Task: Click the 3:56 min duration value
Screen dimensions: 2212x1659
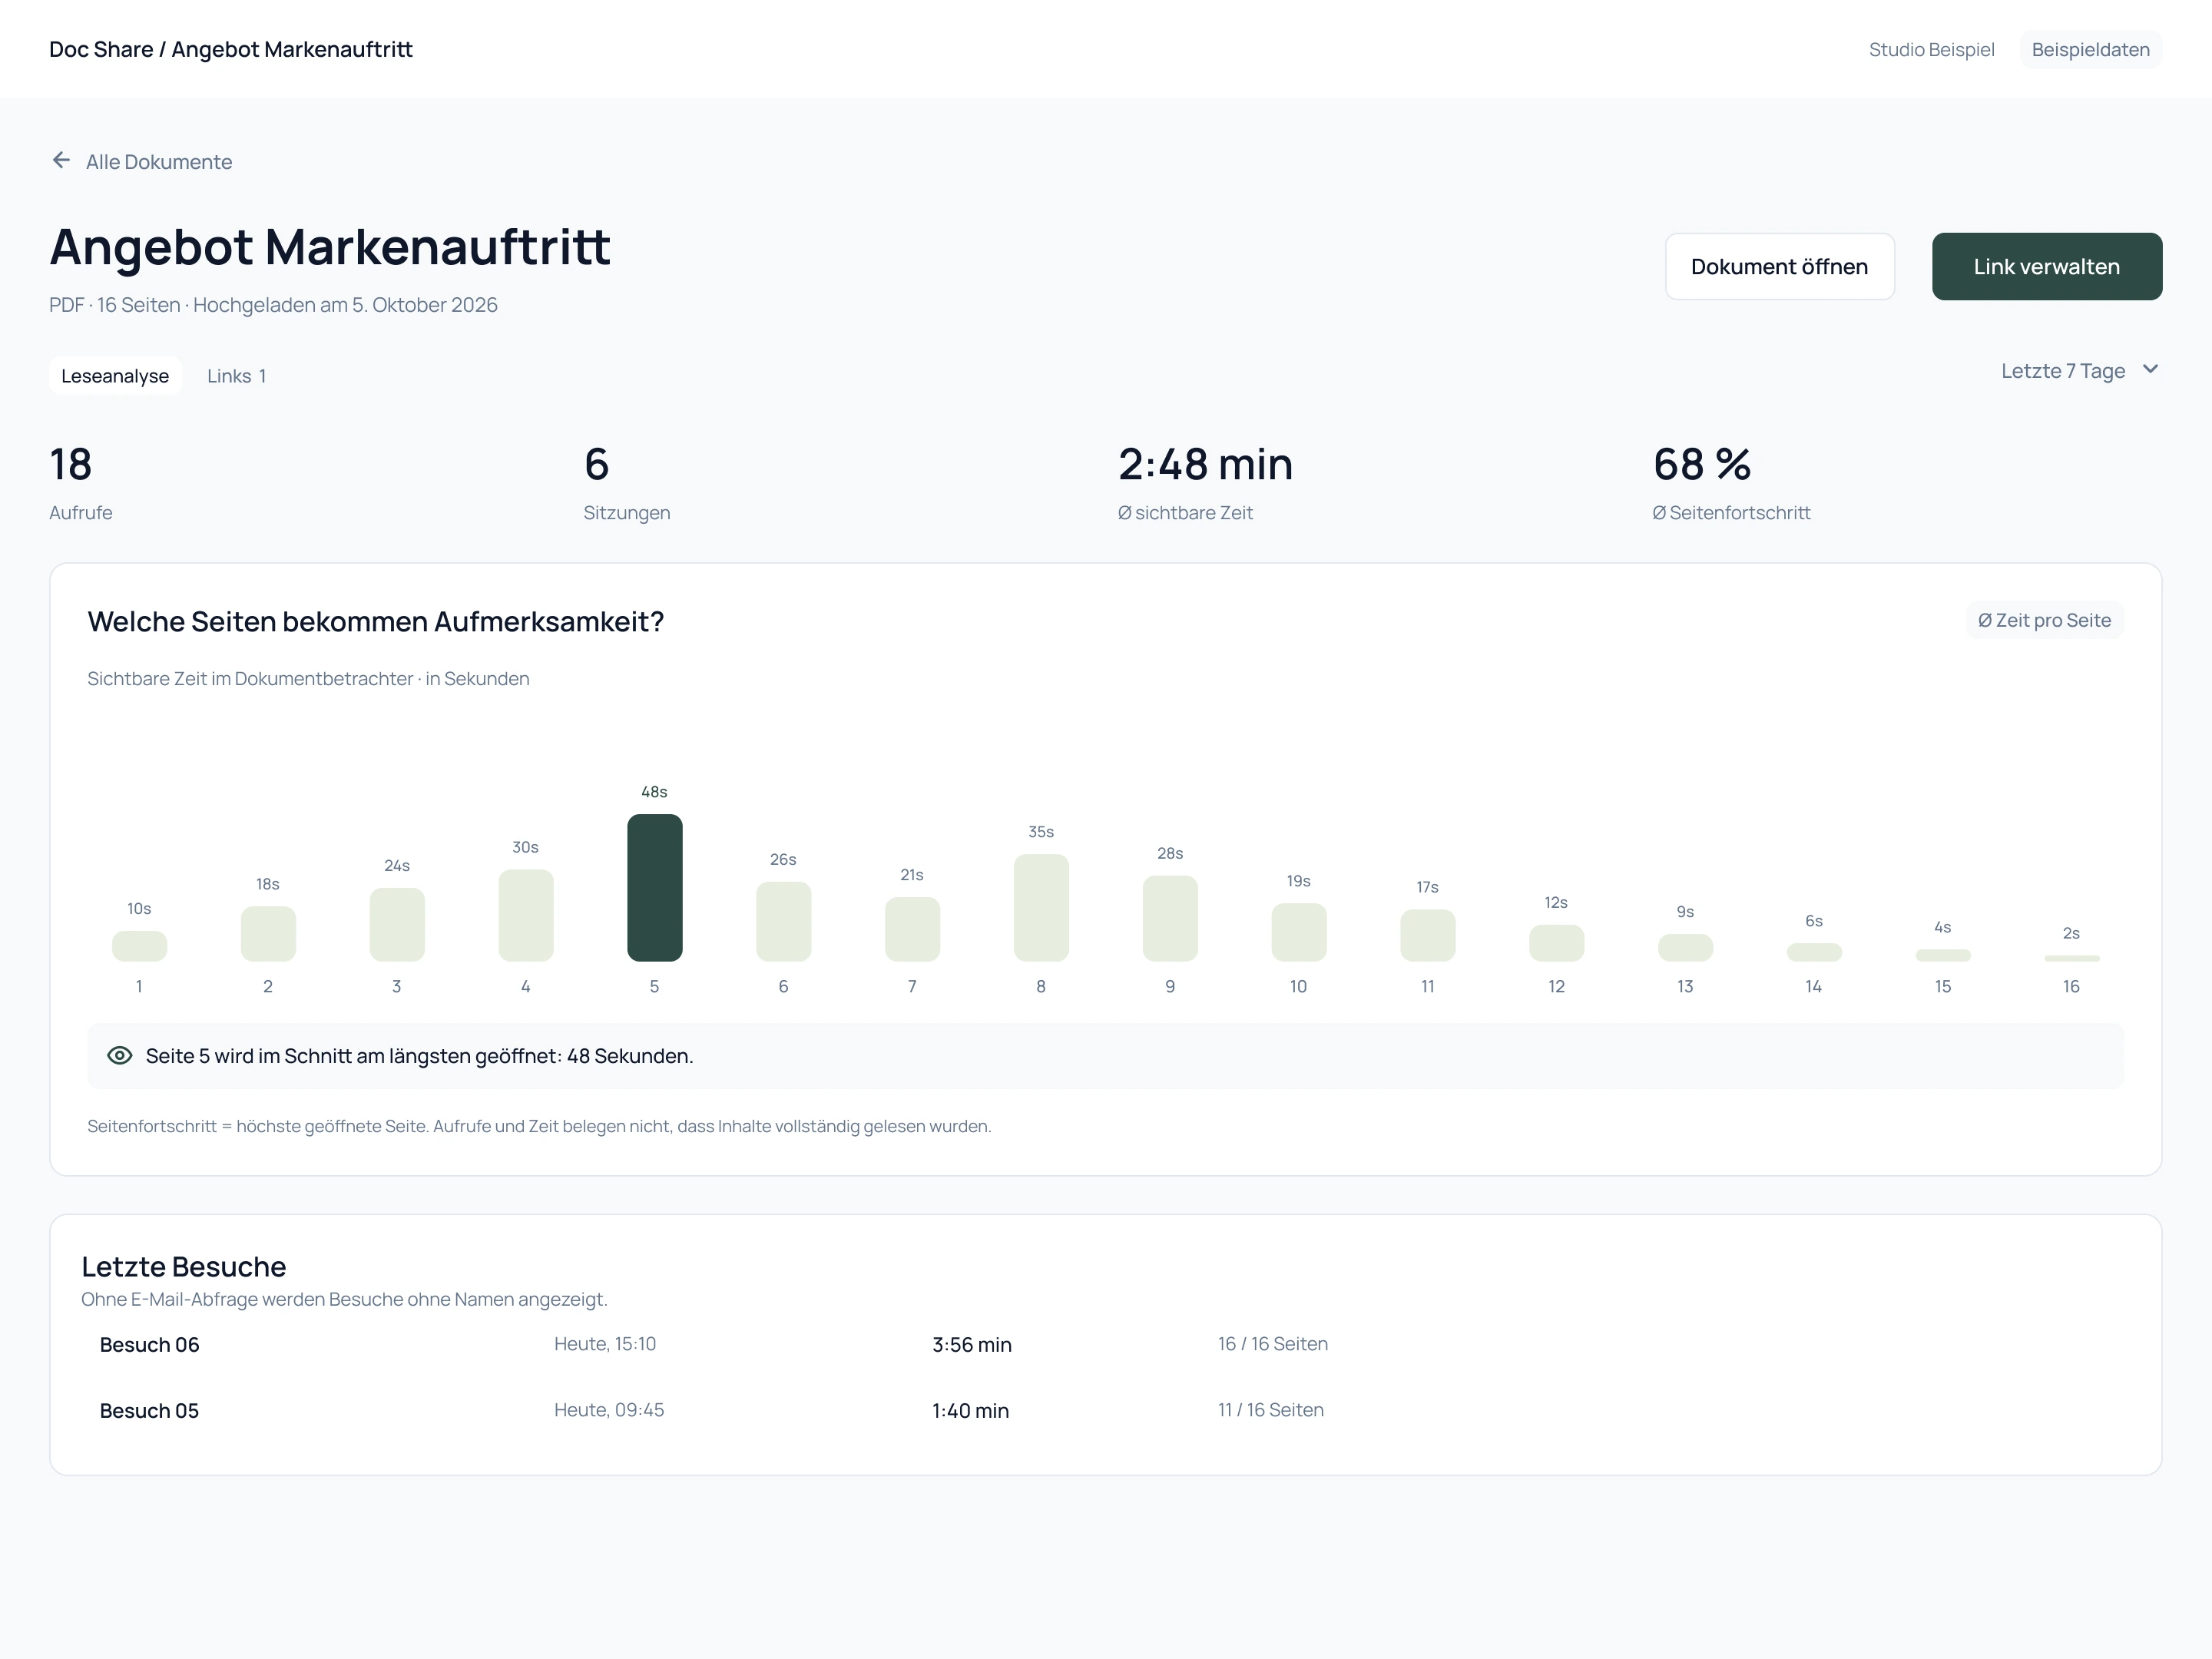Action: tap(971, 1345)
